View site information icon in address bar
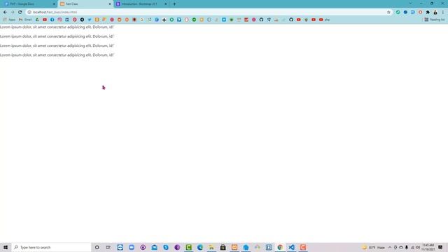 (x=29, y=13)
